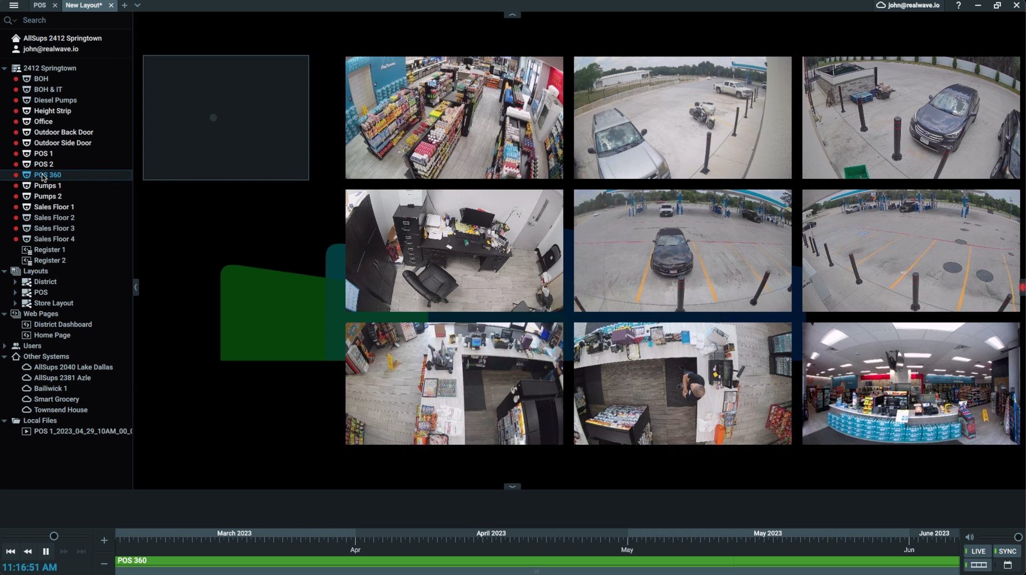Adjust the volume slider handle
The height and width of the screenshot is (575, 1026).
point(1018,537)
